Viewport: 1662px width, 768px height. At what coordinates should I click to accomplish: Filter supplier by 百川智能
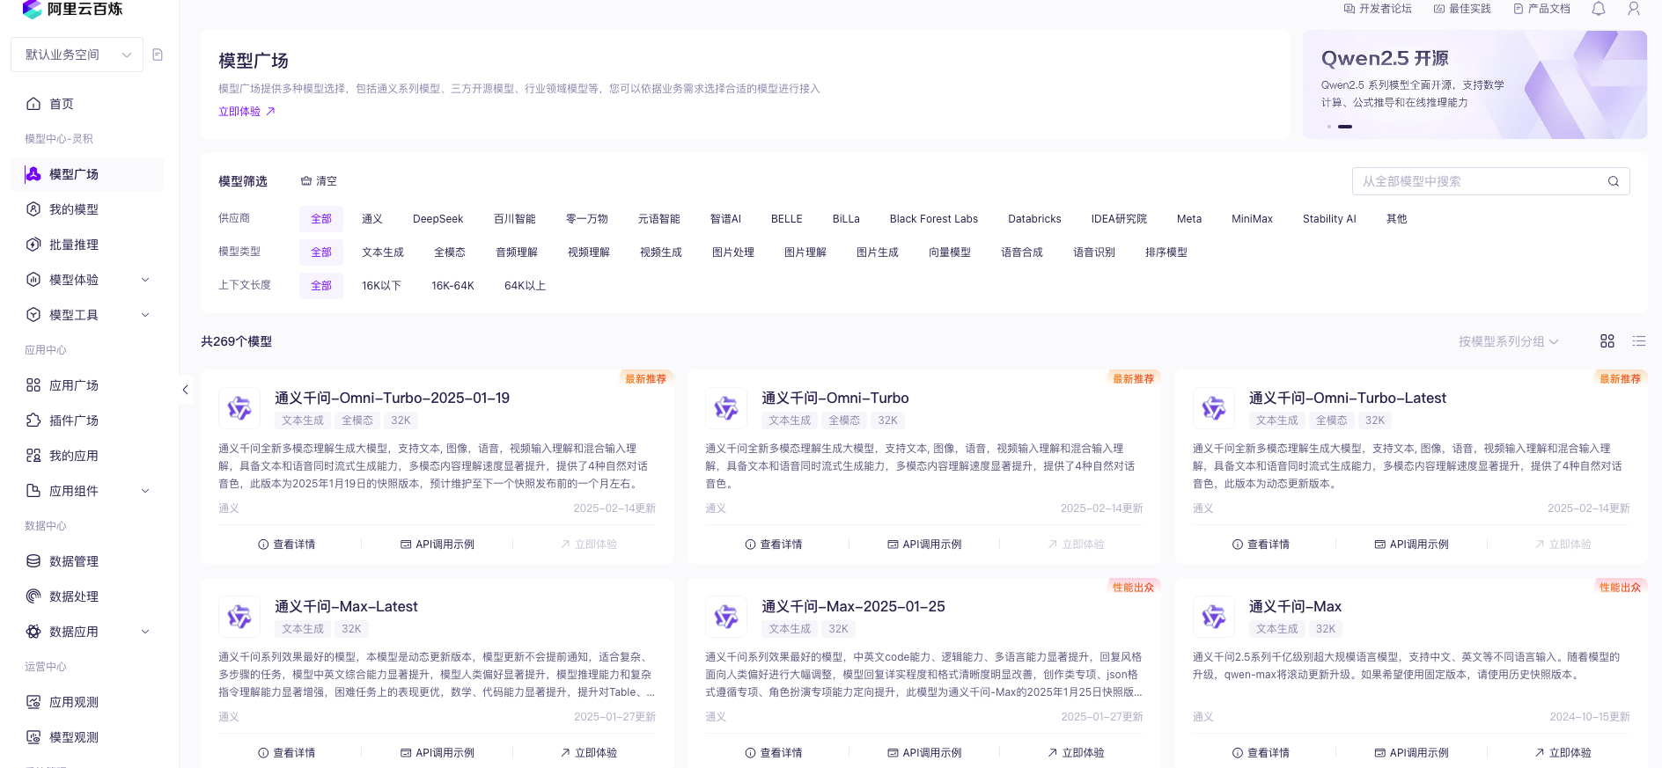pos(515,219)
